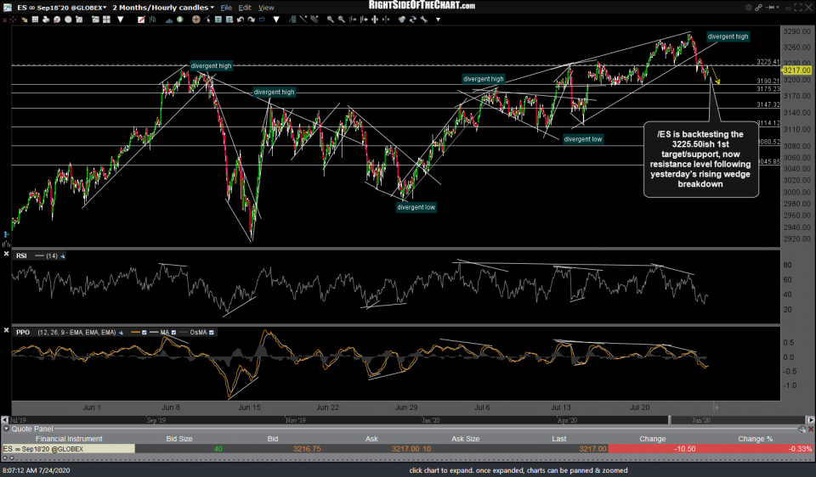Click the blue right-arrow toolbar icon
Image resolution: width=816 pixels, height=477 pixels.
coord(262,20)
